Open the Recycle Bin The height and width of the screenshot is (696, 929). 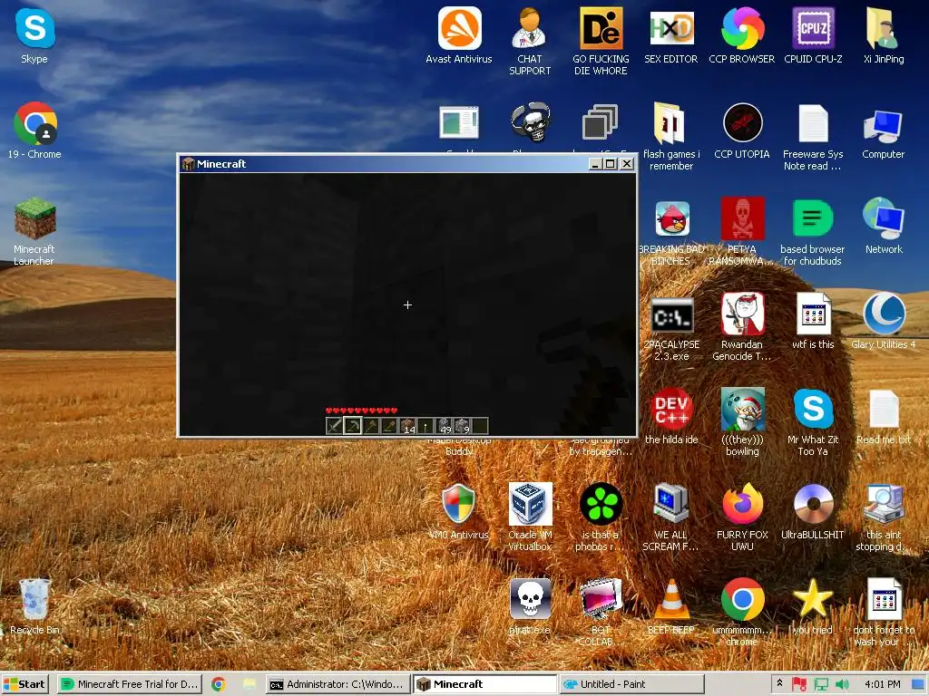click(x=34, y=606)
